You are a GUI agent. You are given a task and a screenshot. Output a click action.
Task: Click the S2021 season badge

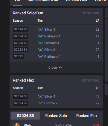tap(19, 57)
